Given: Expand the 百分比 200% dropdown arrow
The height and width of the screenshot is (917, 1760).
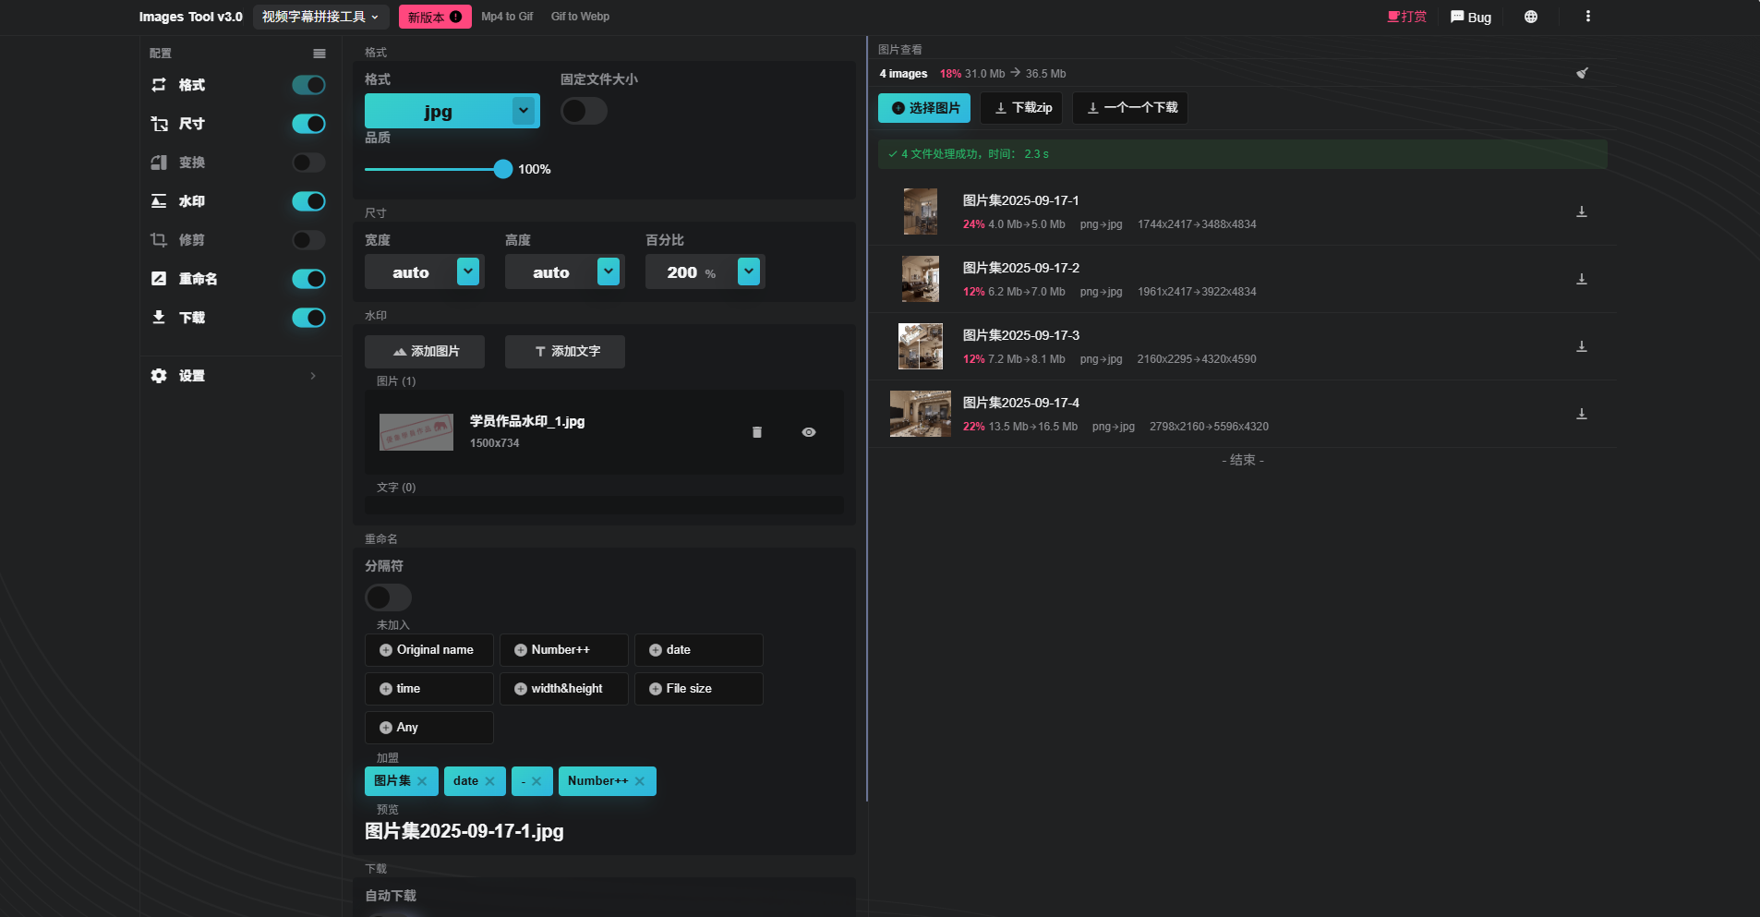Looking at the screenshot, I should coord(749,271).
